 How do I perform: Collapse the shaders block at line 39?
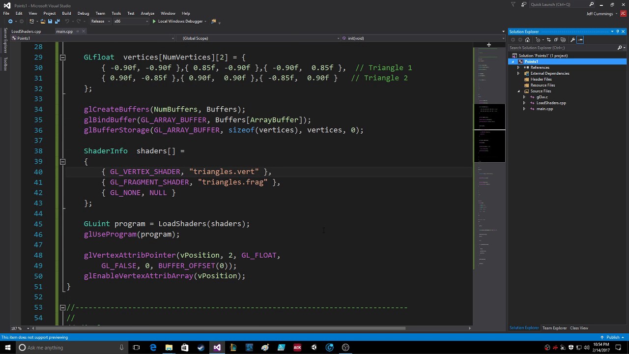coord(62,161)
